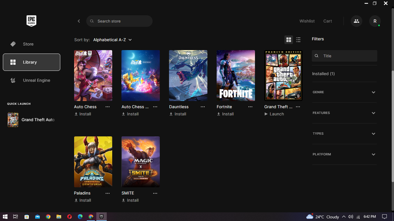Click the Fortnite title text
The height and width of the screenshot is (221, 394).
tap(224, 107)
